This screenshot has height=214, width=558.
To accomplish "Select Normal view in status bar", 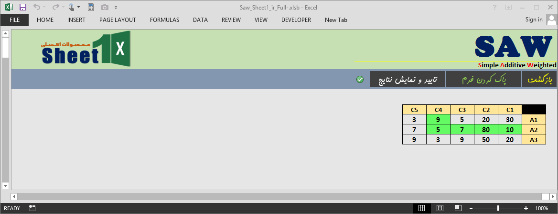I will 421,208.
